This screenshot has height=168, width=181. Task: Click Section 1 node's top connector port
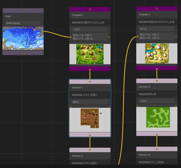(x=90, y=81)
